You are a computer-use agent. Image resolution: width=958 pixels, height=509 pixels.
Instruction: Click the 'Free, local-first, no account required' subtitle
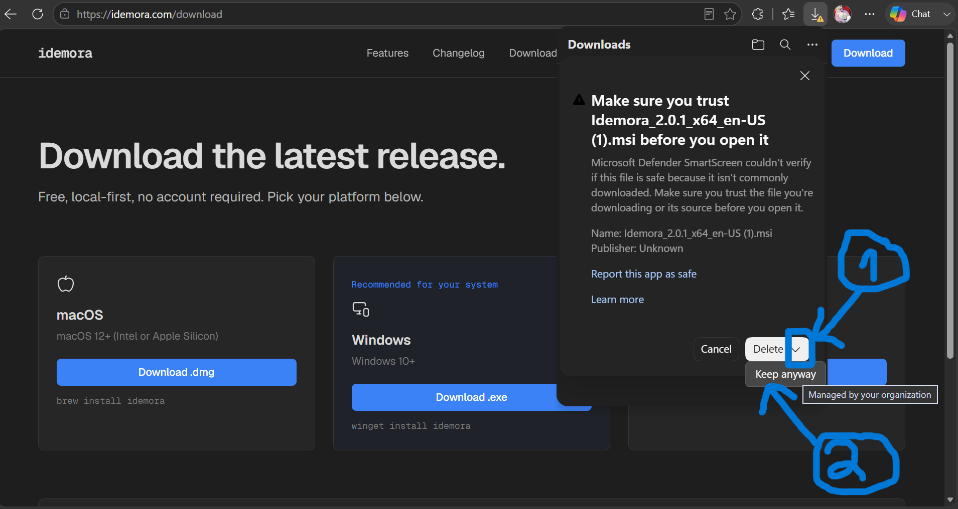[231, 197]
